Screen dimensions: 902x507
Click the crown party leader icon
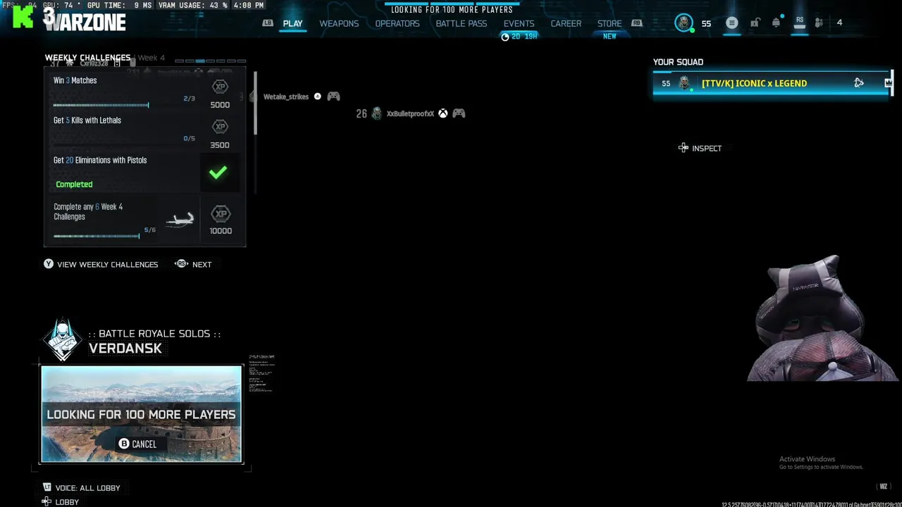(x=888, y=83)
